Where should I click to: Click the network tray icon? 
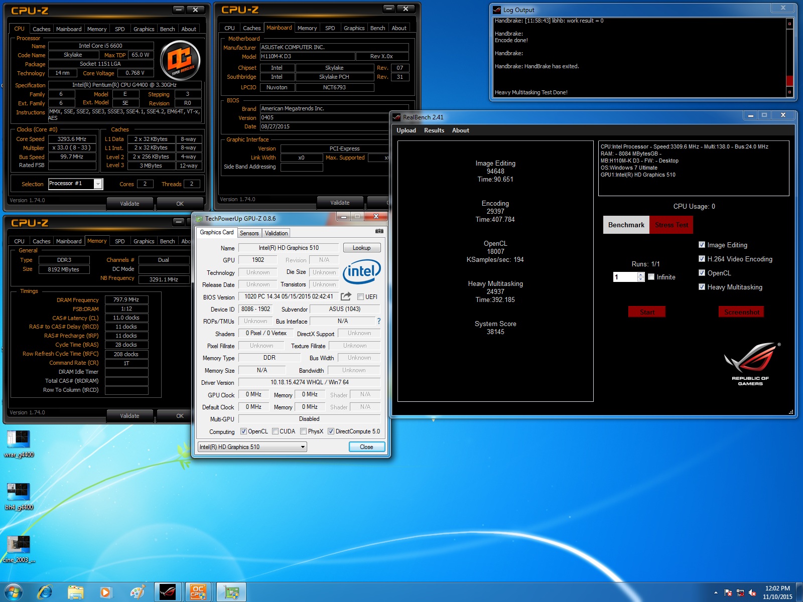(740, 592)
